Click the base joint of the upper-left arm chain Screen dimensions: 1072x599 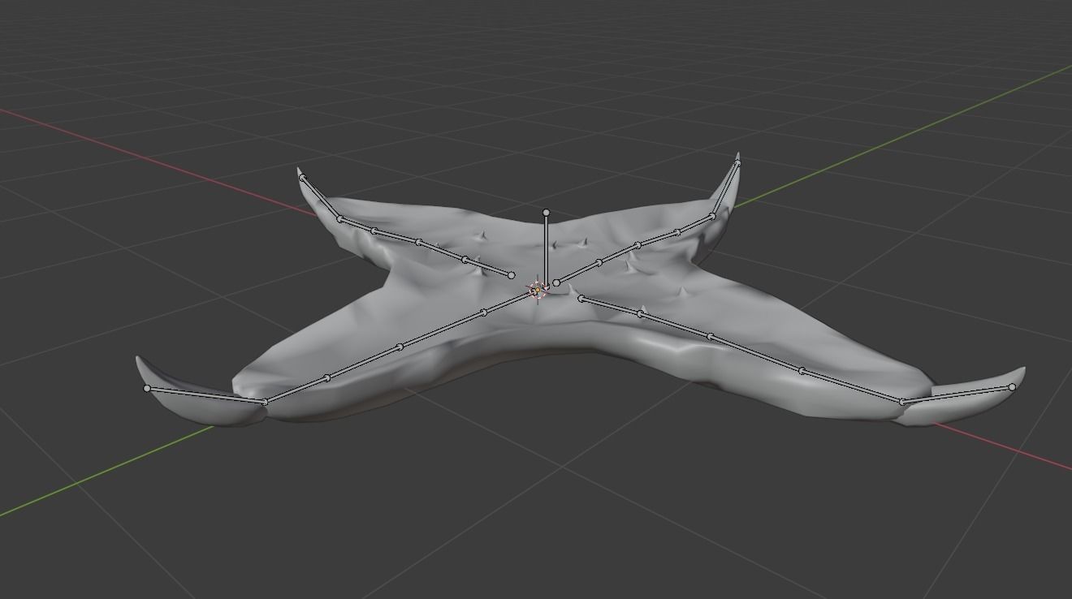512,276
